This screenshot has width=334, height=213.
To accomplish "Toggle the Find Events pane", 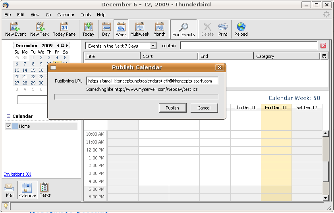I will tap(183, 29).
